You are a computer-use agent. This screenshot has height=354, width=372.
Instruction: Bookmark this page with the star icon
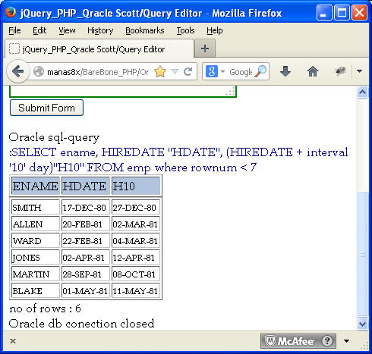tap(160, 71)
